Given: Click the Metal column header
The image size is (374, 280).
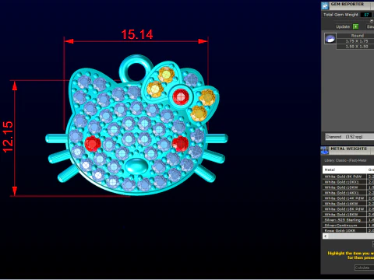Looking at the screenshot, I should point(344,170).
